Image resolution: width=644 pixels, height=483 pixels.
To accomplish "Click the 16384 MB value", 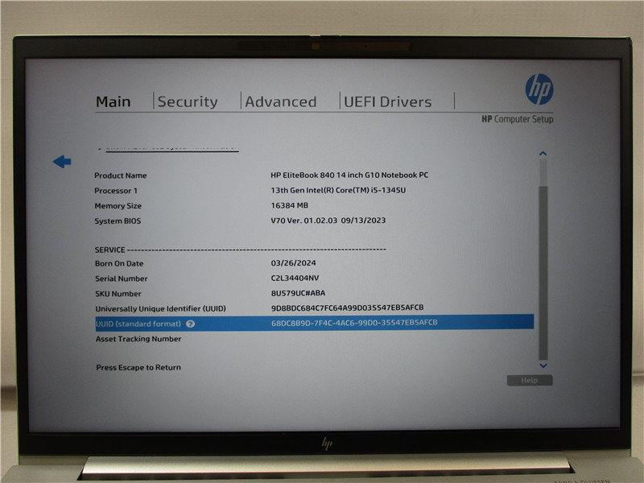I will (289, 205).
